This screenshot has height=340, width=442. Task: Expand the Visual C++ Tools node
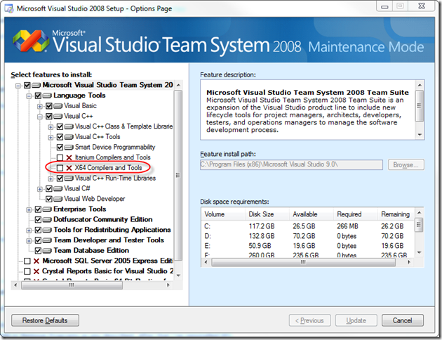click(x=51, y=138)
